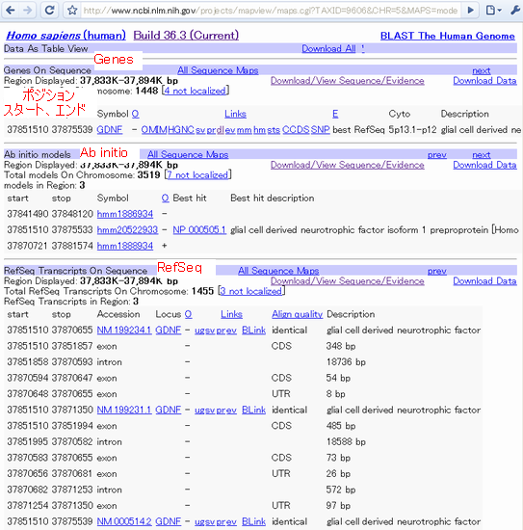
Task: Open the pr link in Genes row
Action: click(211, 130)
